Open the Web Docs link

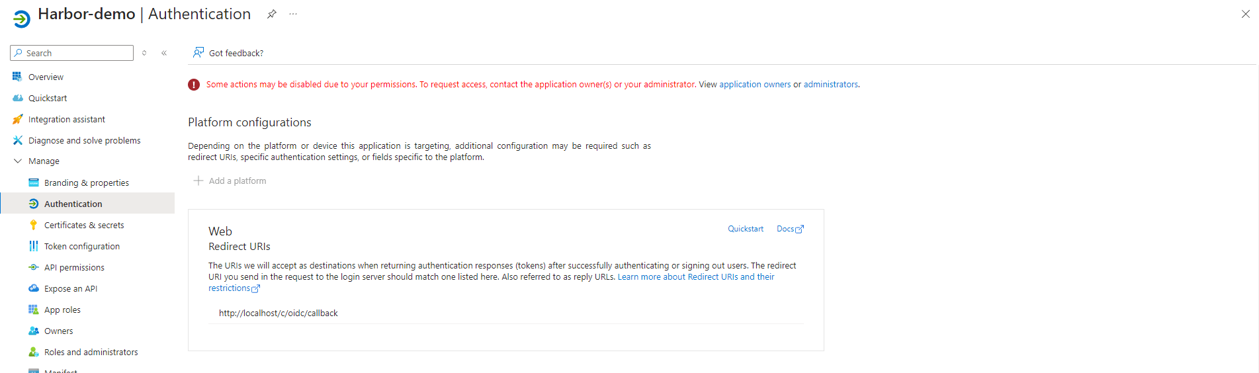coord(785,229)
